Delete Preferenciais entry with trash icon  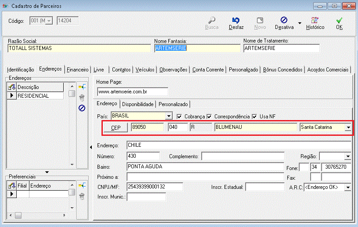pos(82,196)
